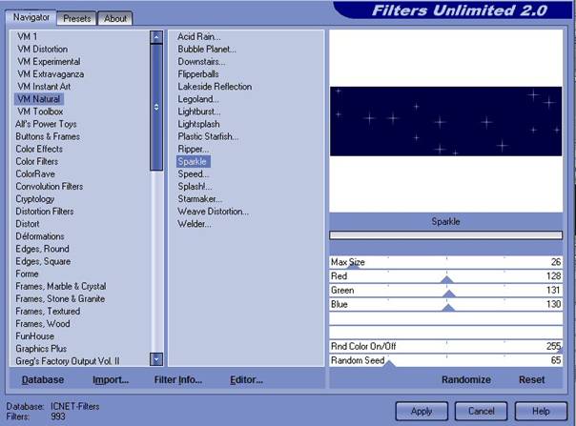Open the filter Editor

(246, 379)
